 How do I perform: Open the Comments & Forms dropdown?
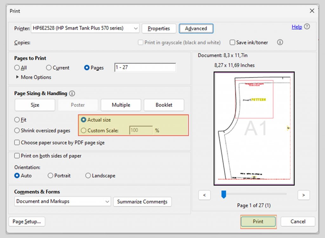pos(107,202)
